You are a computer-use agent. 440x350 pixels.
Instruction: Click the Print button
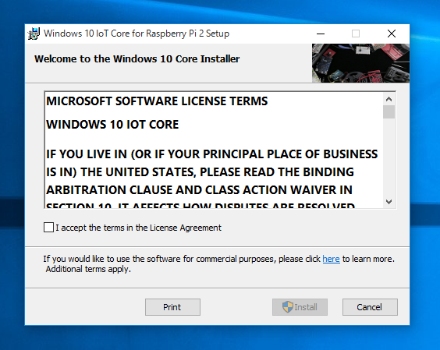pyautogui.click(x=172, y=307)
